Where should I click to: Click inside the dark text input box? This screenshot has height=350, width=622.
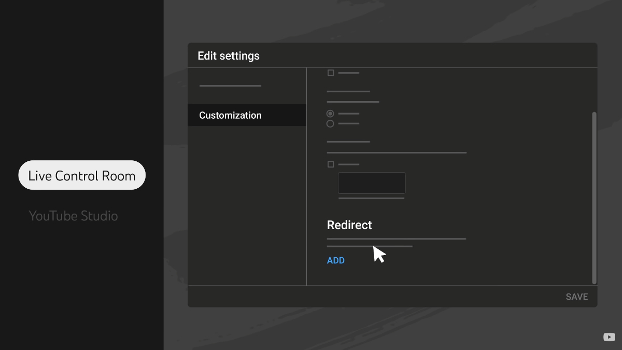pos(371,183)
